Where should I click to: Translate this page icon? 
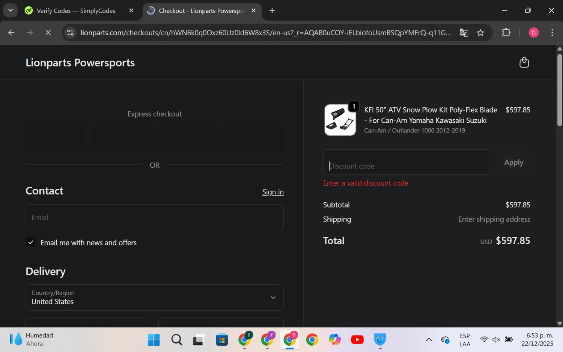pyautogui.click(x=464, y=33)
